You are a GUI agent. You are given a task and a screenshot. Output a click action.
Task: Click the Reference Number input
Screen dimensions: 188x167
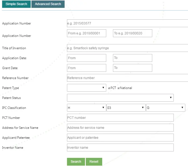click(x=127, y=78)
